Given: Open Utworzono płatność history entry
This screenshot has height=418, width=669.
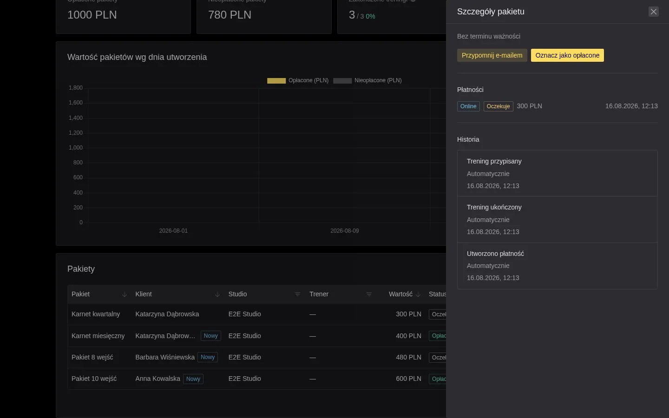Looking at the screenshot, I should (x=557, y=266).
